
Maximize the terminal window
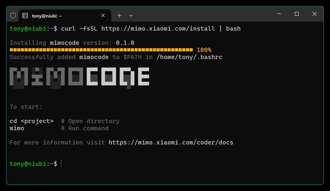(297, 14)
